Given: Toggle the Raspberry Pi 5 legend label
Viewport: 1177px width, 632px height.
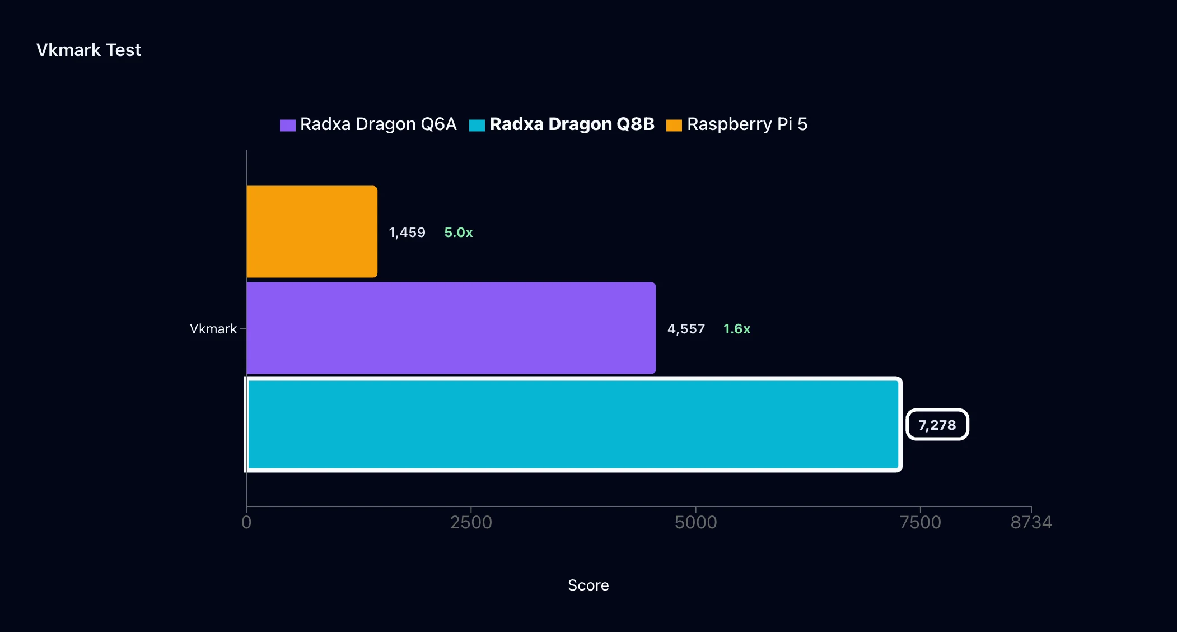Looking at the screenshot, I should [x=748, y=124].
